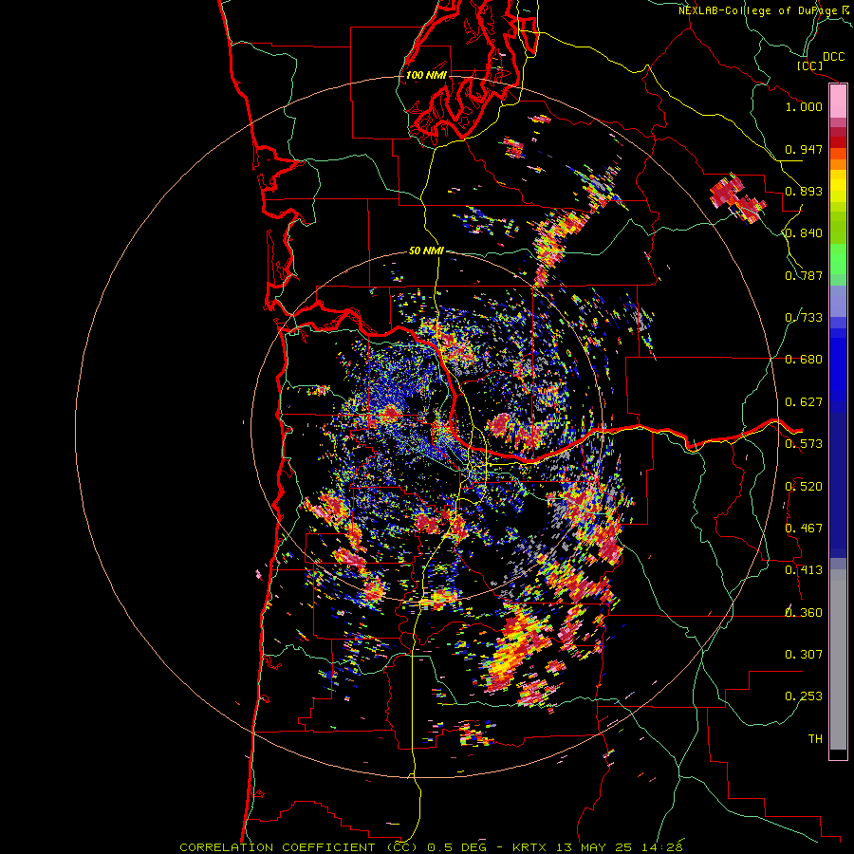The height and width of the screenshot is (854, 854).
Task: Select the 0.840 scale value
Action: point(804,233)
